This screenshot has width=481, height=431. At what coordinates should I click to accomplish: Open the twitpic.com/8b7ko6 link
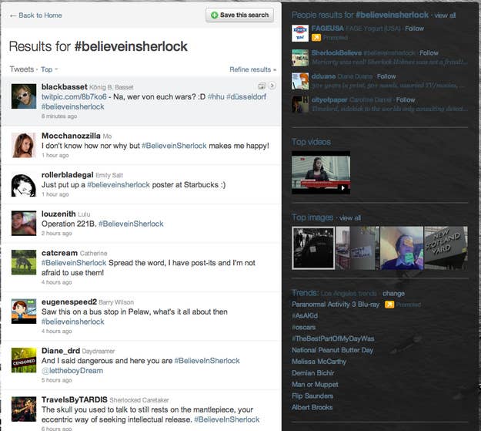coord(74,97)
